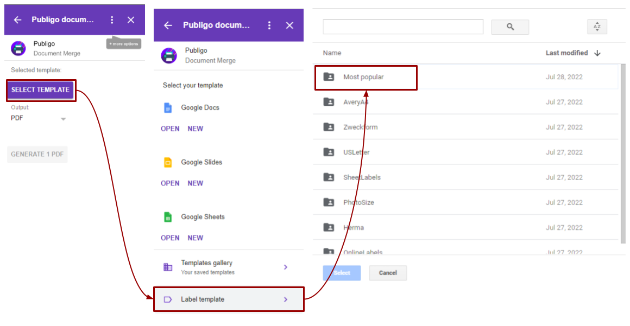630x326 pixels.
Task: Open Label template item
Action: tap(229, 299)
